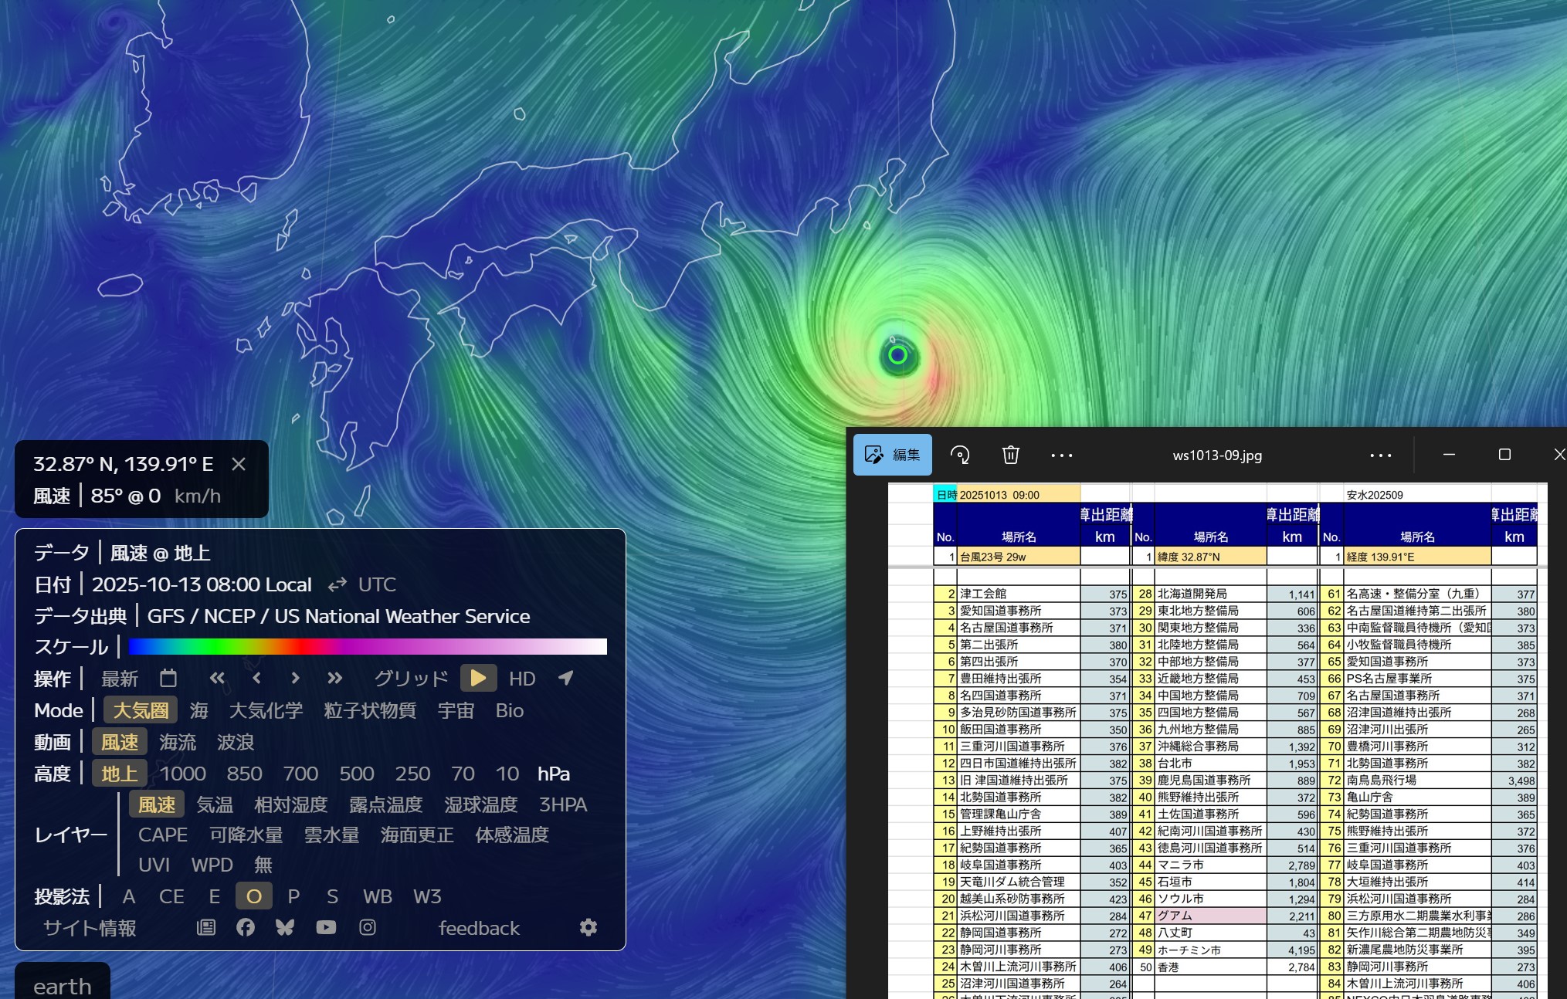Image resolution: width=1567 pixels, height=999 pixels.
Task: Click the current location arrow icon
Action: pyautogui.click(x=566, y=679)
